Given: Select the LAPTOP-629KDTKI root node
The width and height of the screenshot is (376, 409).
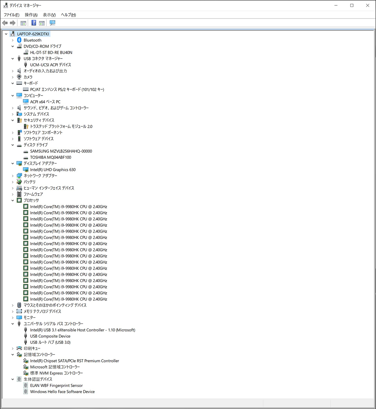Looking at the screenshot, I should (x=33, y=34).
